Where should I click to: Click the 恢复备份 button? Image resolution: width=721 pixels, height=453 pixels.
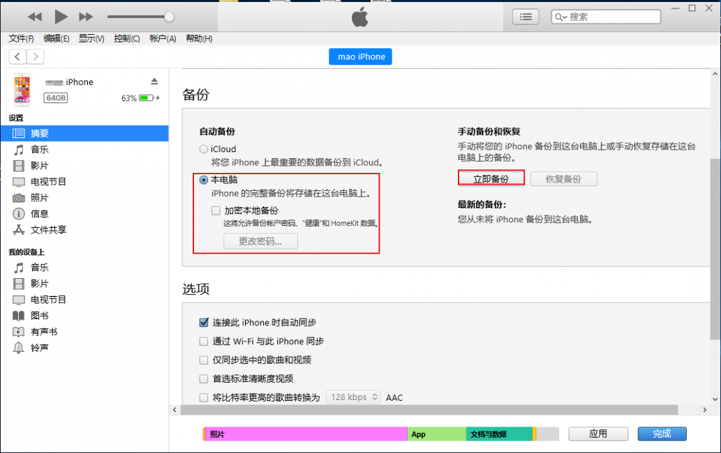(x=564, y=179)
